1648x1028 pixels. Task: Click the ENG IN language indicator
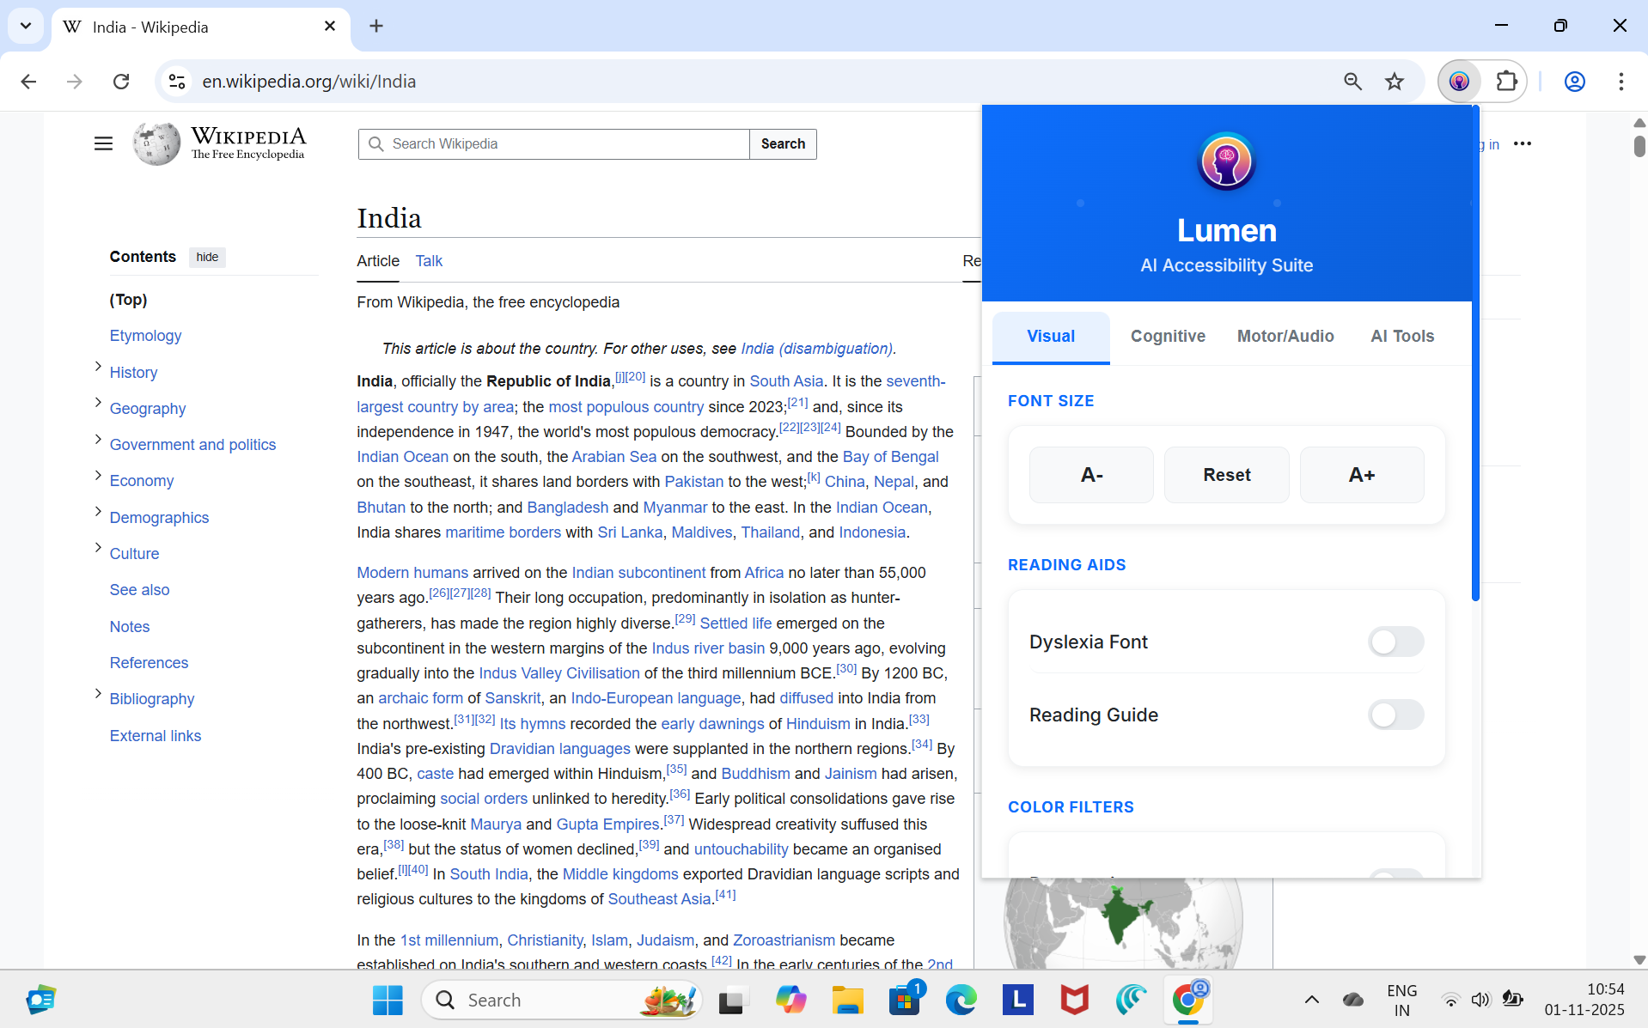(x=1401, y=1000)
